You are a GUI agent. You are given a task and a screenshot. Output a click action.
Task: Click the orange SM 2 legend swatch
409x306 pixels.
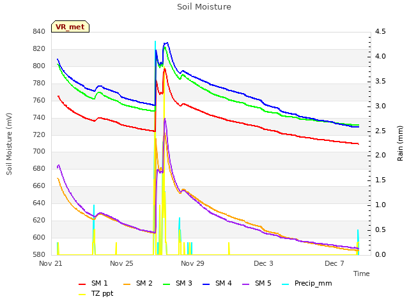tap(127, 284)
